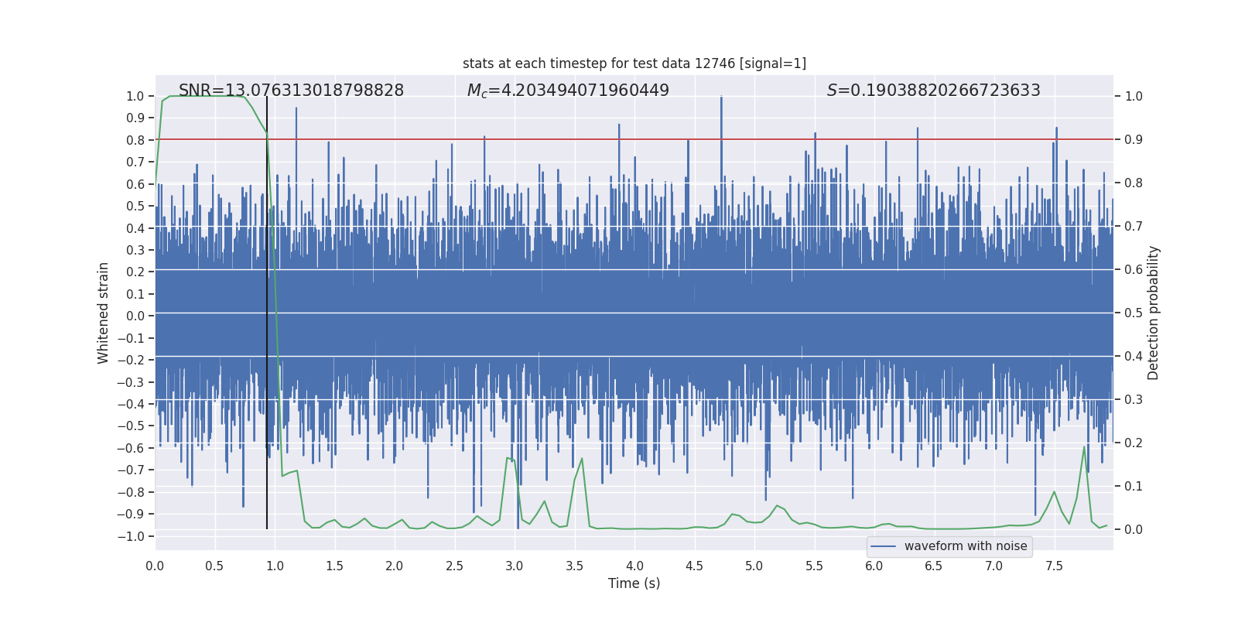This screenshot has height=619, width=1238.
Task: Click the 0.0 tick on time axis
Action: 155,566
